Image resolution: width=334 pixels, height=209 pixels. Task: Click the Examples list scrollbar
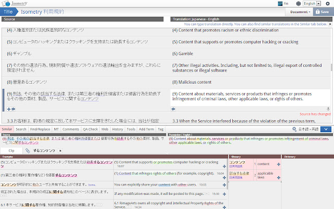coord(228,174)
